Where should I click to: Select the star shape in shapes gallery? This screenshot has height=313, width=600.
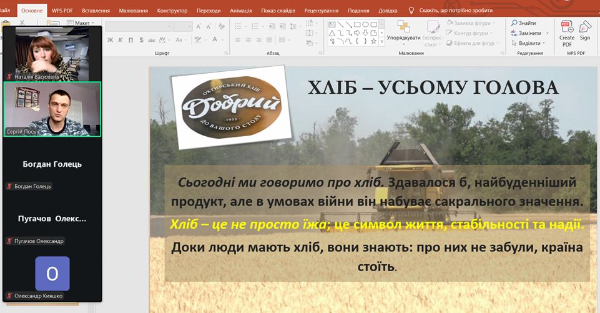373,41
